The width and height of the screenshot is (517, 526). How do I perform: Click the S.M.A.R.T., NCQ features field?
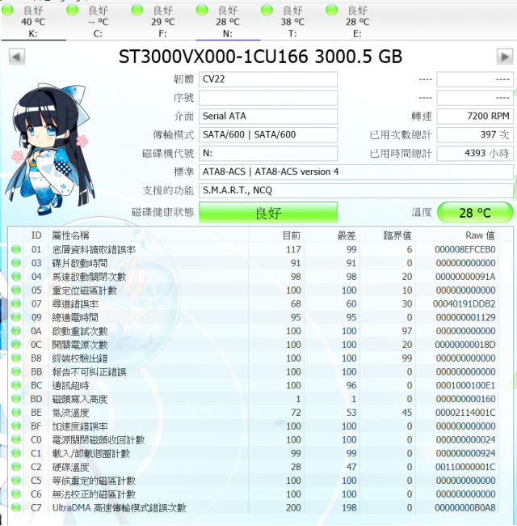pos(356,190)
